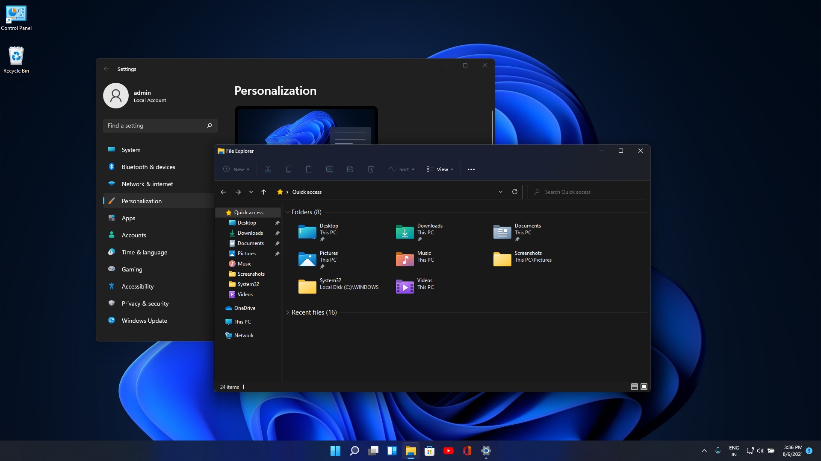Click the Rename icon in File Explorer toolbar

tap(329, 169)
